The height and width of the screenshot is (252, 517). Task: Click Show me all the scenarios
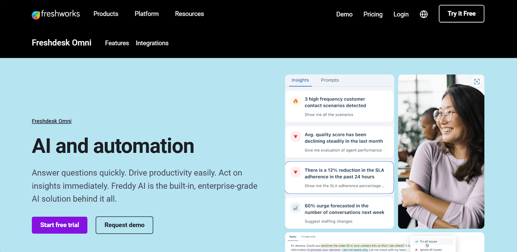(329, 115)
